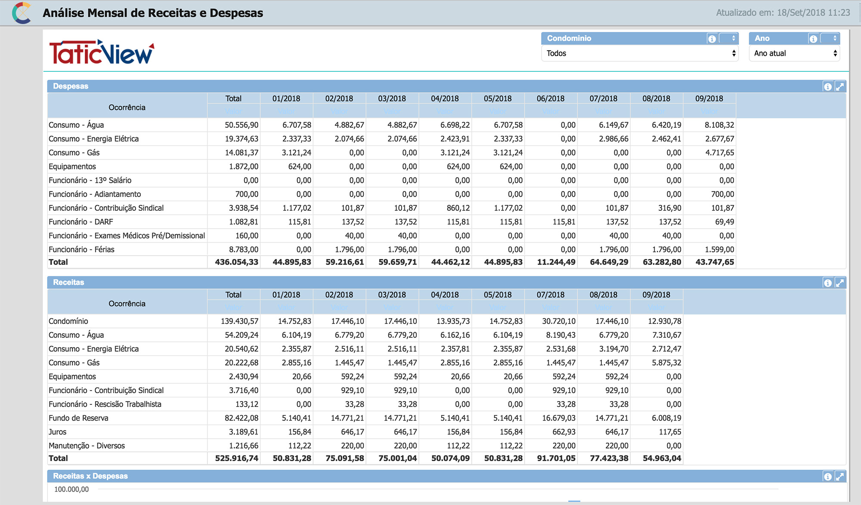Select the 'Consumo - Gás' row in Despesas
This screenshot has width=861, height=505.
392,153
